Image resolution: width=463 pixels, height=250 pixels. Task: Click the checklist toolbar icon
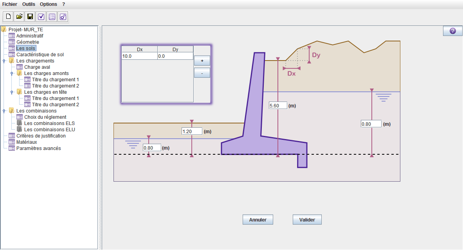(52, 16)
